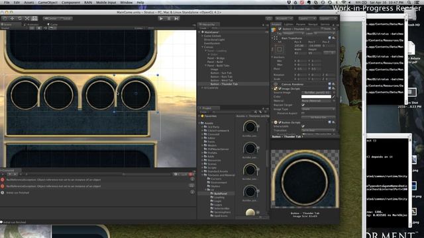Advance one frame with the Step button

click(177, 19)
